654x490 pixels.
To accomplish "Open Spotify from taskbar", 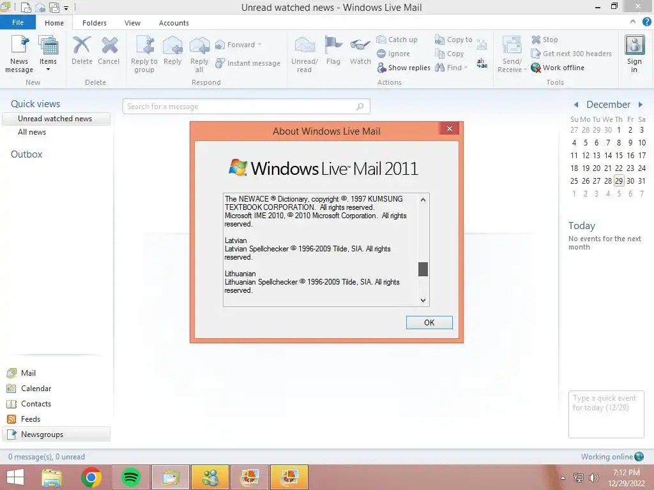I will pos(130,477).
